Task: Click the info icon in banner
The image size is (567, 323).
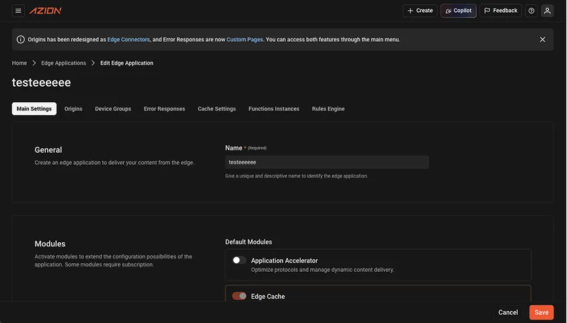Action: (21, 40)
